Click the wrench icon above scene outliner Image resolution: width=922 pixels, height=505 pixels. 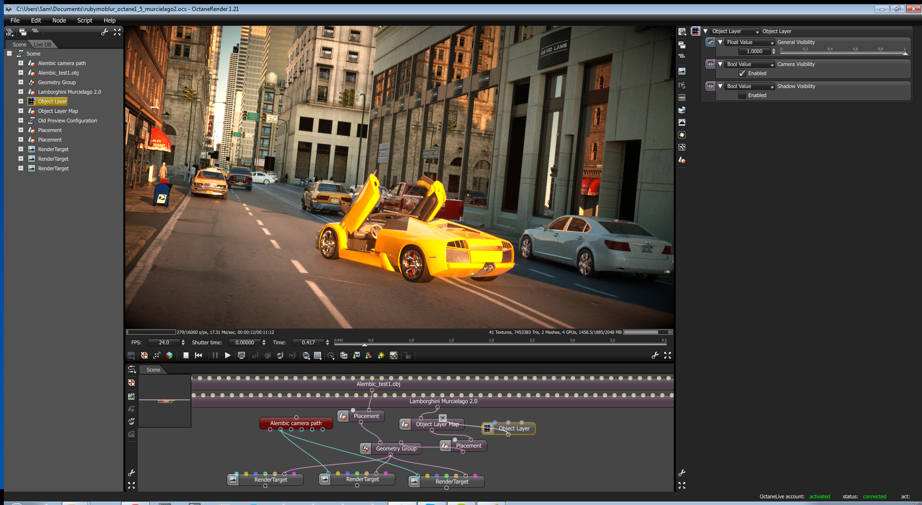104,32
